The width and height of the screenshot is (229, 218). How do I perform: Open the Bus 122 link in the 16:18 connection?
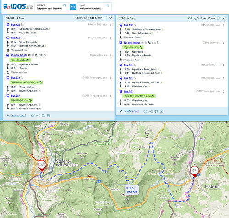15,25
